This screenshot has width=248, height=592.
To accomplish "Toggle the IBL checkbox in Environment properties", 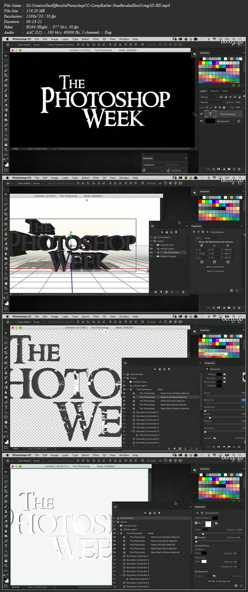I will (196, 523).
